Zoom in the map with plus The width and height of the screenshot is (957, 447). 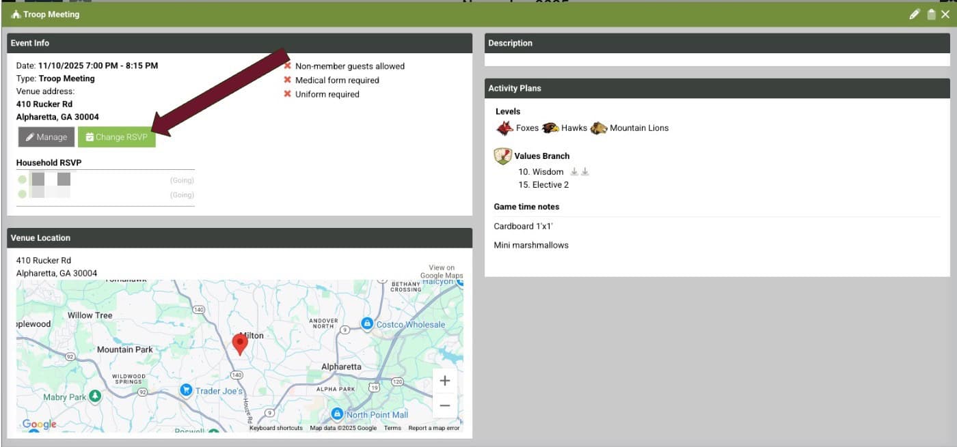click(x=444, y=381)
